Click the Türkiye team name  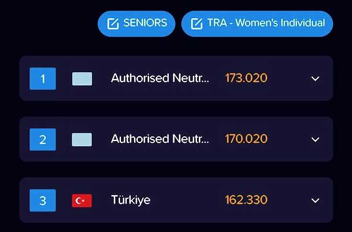(x=131, y=200)
